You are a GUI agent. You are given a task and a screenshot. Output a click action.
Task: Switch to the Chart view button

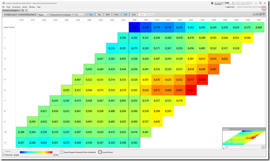pos(134,15)
